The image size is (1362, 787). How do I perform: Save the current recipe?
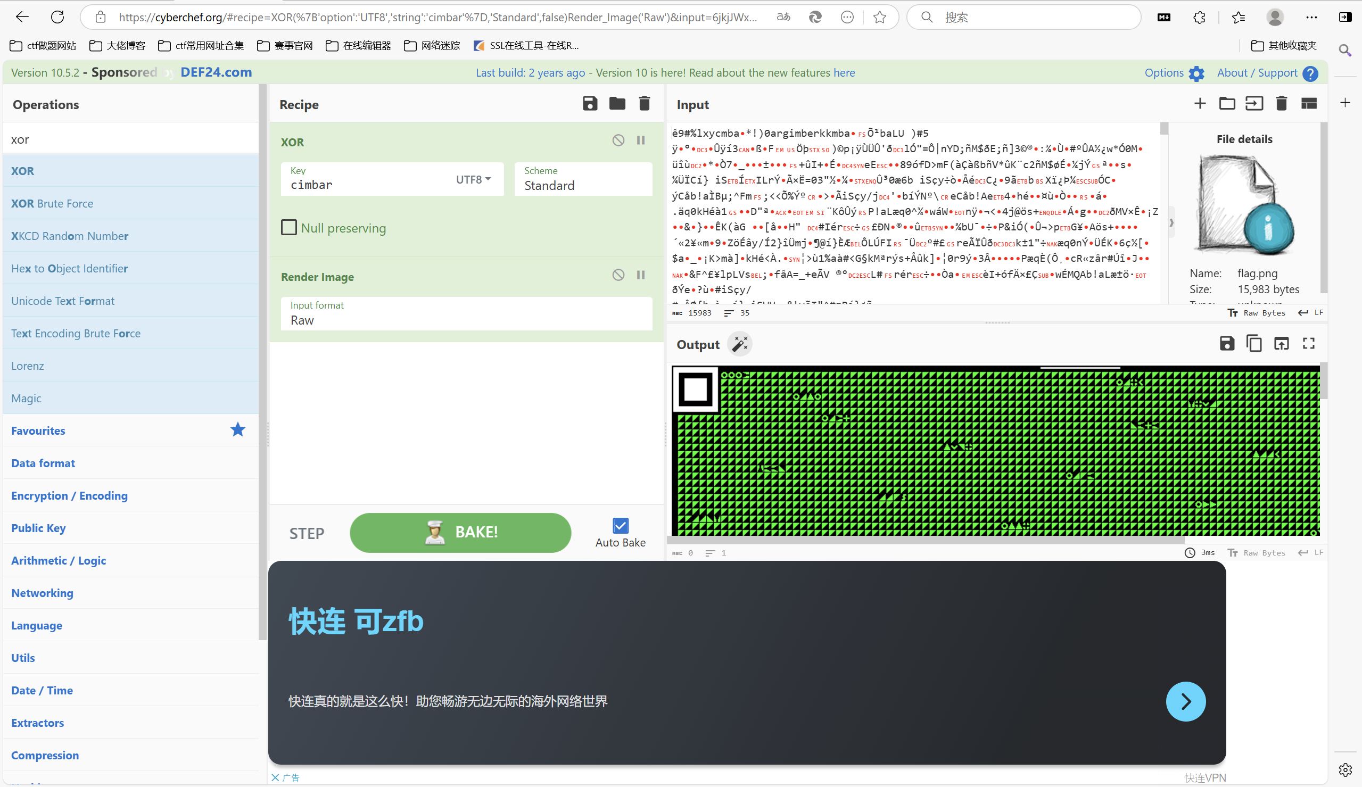click(590, 103)
